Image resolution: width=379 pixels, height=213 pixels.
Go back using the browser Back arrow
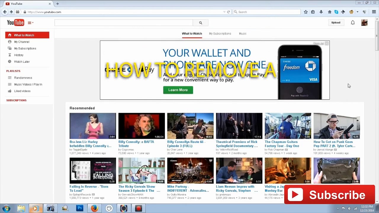point(5,12)
